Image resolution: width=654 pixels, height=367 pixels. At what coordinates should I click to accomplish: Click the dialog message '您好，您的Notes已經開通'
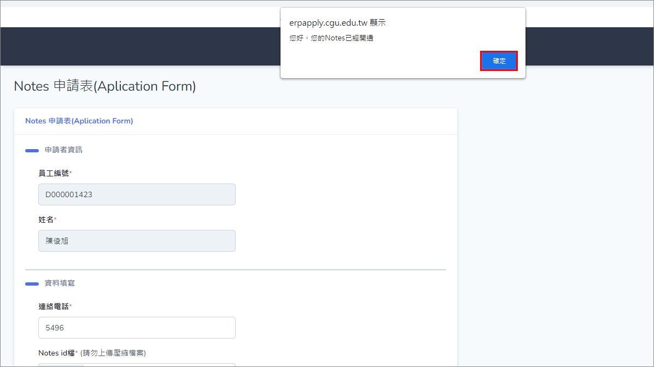pos(331,38)
